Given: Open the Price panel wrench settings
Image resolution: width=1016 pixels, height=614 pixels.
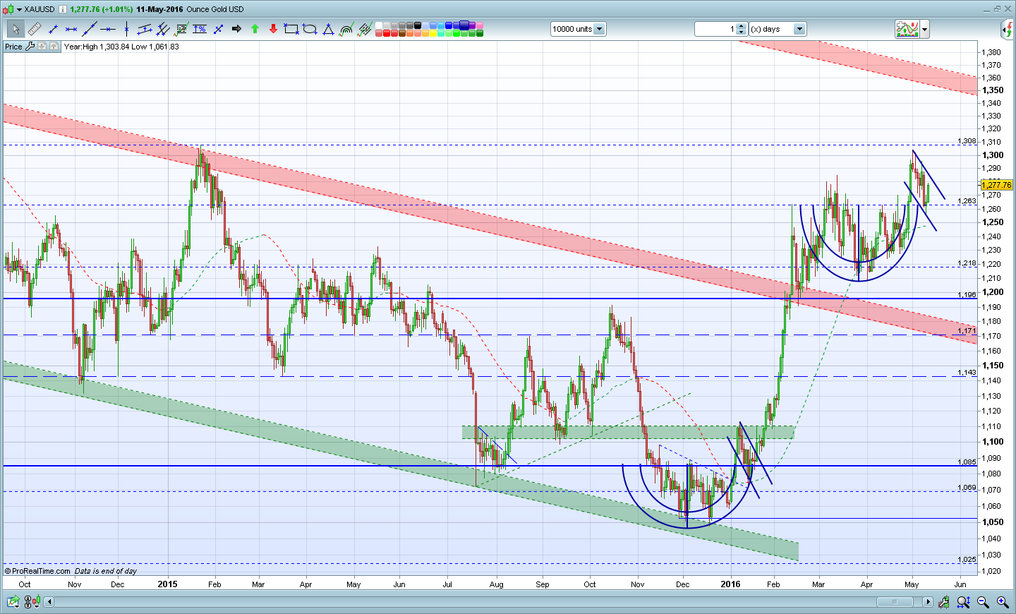Looking at the screenshot, I should (x=30, y=47).
